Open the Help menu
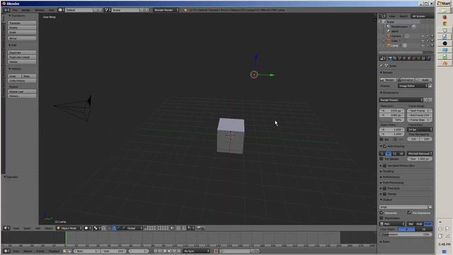This screenshot has width=453, height=255. (x=52, y=10)
